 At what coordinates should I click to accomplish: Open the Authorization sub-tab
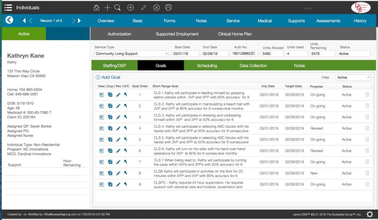pyautogui.click(x=120, y=34)
